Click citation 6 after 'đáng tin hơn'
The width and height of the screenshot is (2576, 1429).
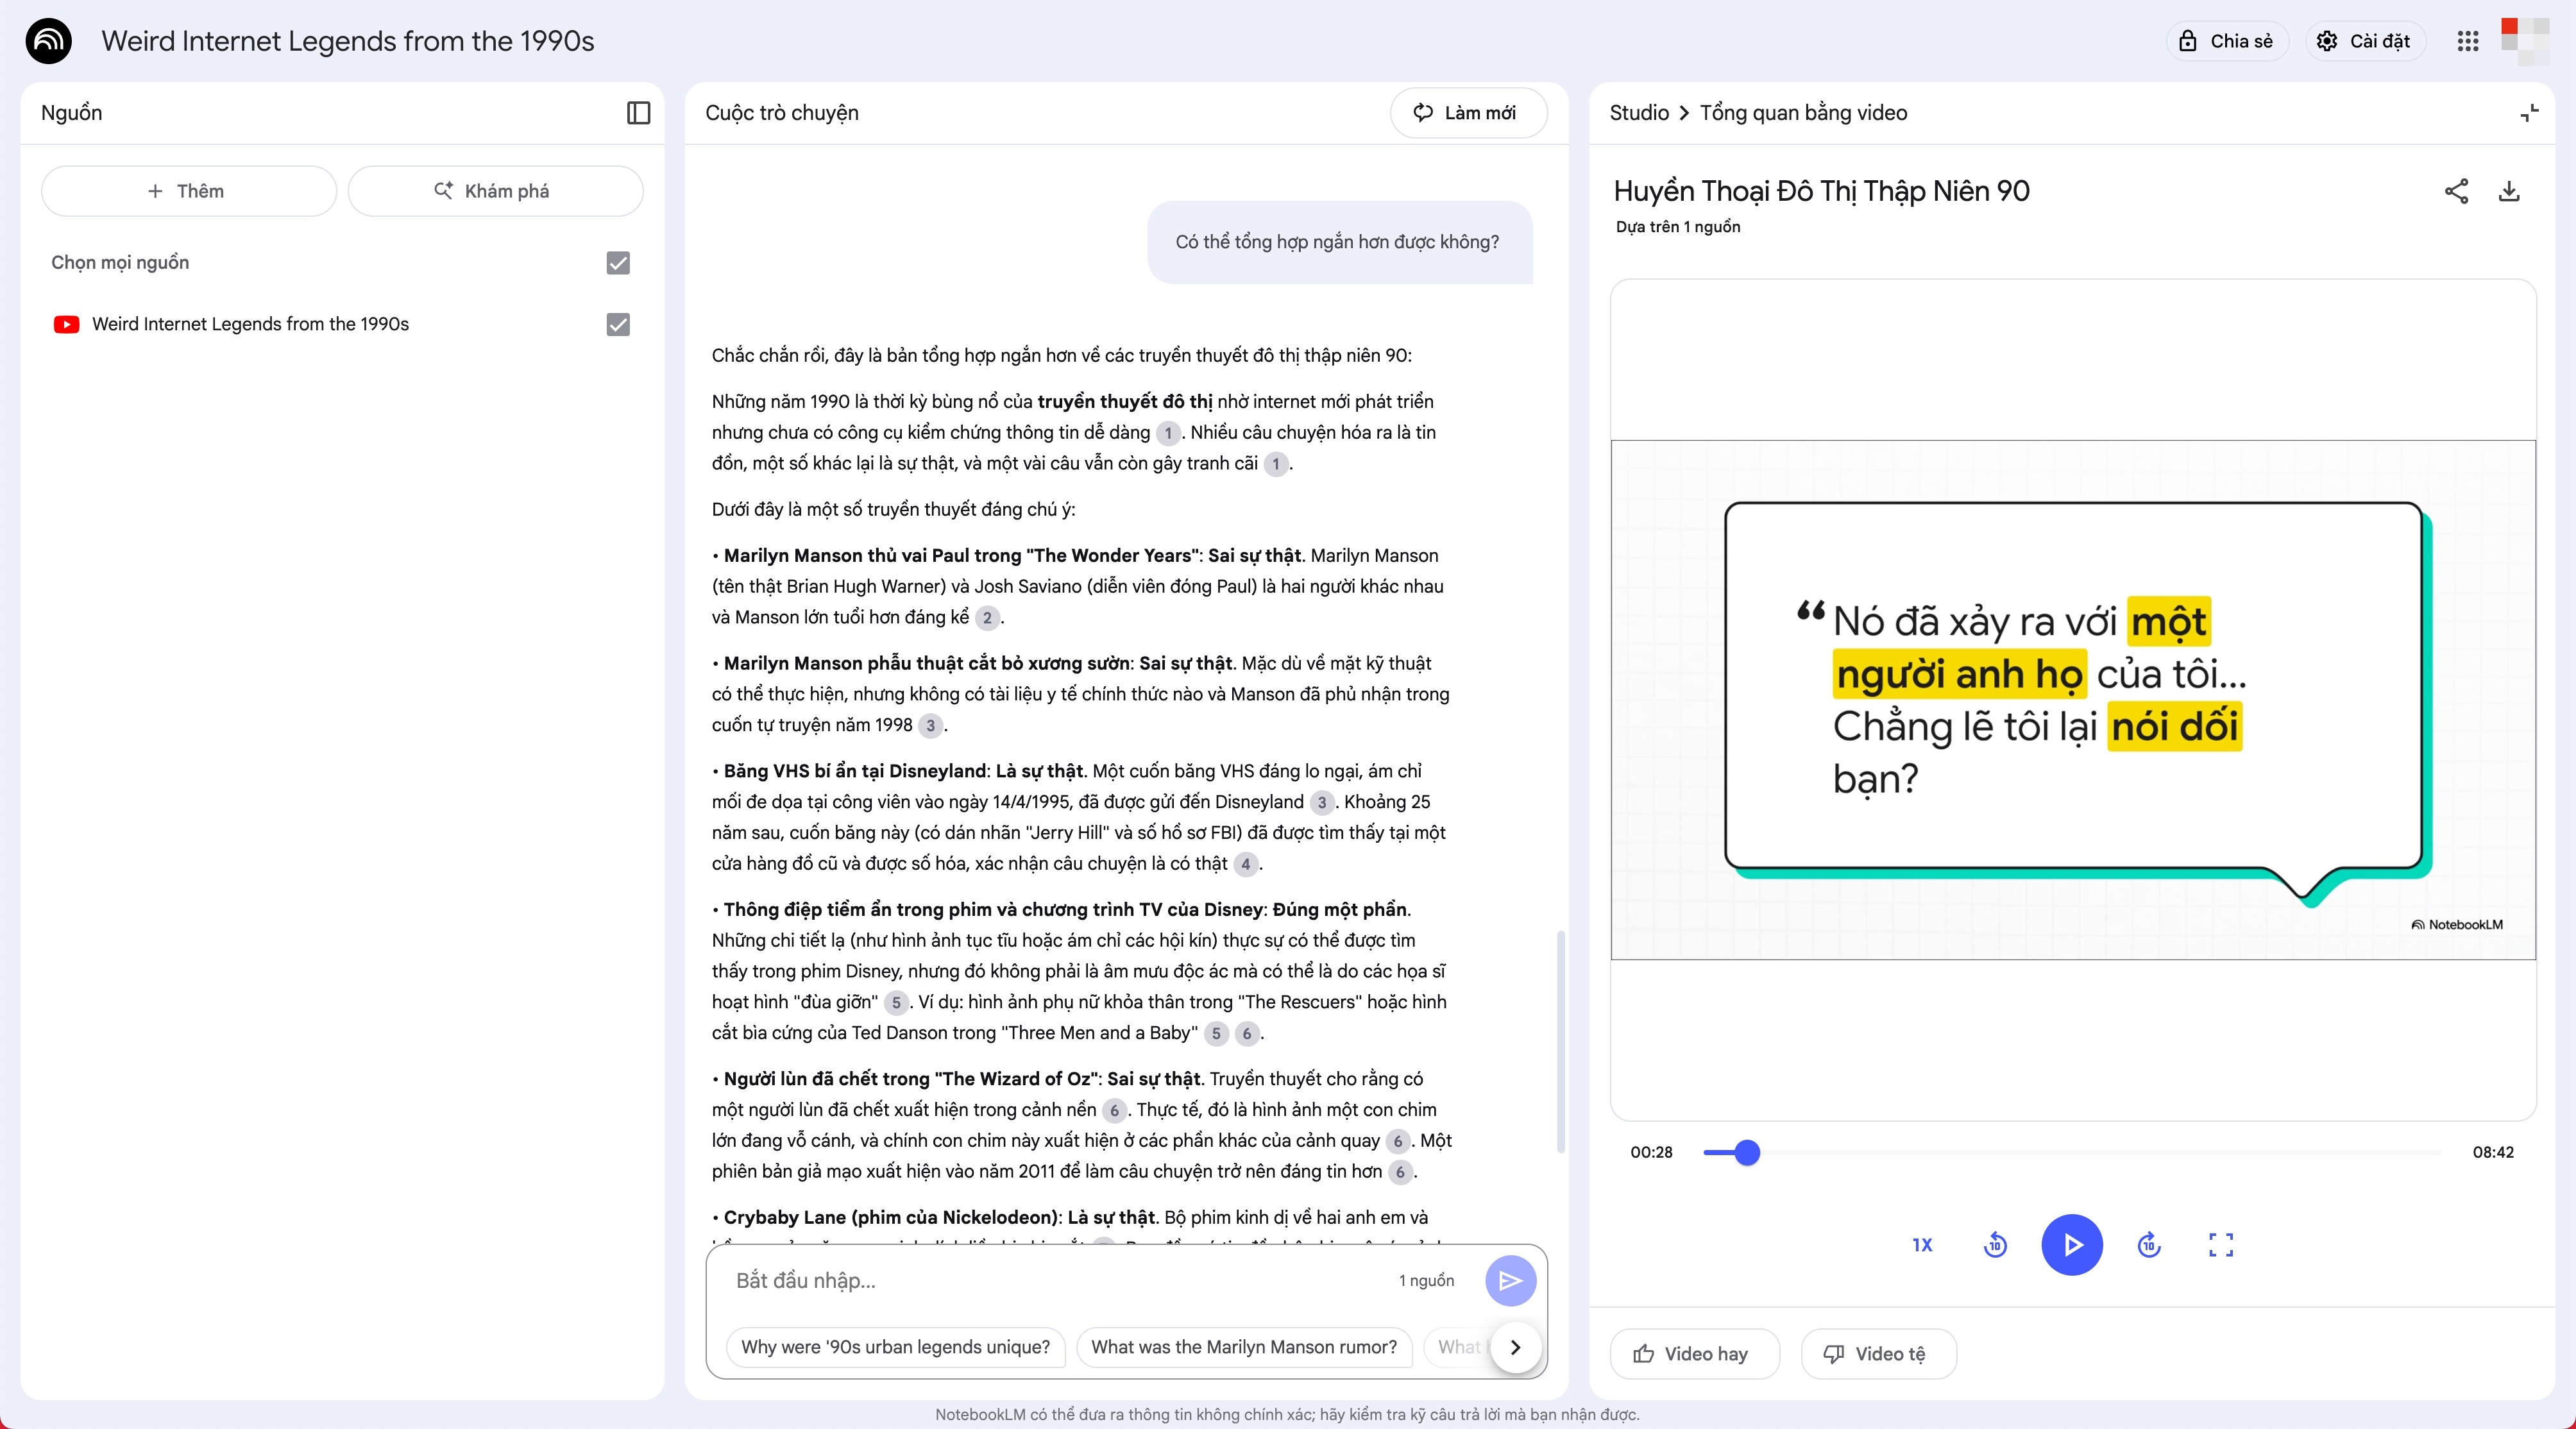point(1401,1172)
